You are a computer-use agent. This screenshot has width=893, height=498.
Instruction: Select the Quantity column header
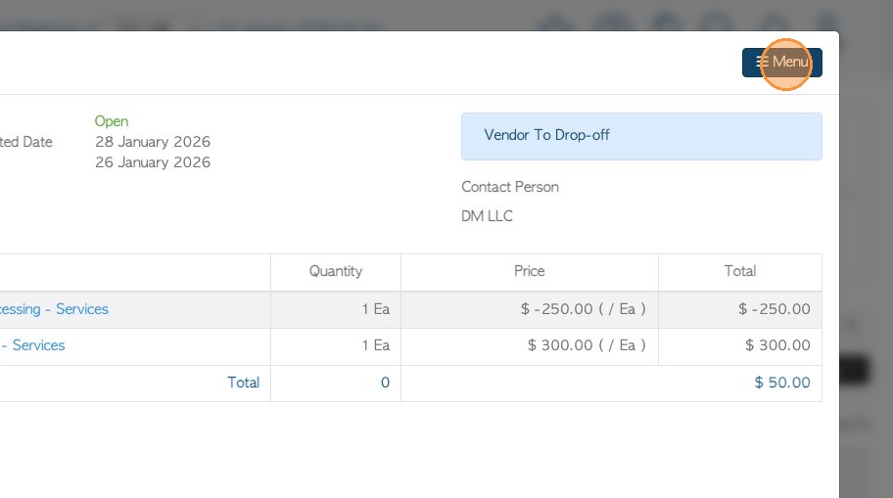click(335, 271)
